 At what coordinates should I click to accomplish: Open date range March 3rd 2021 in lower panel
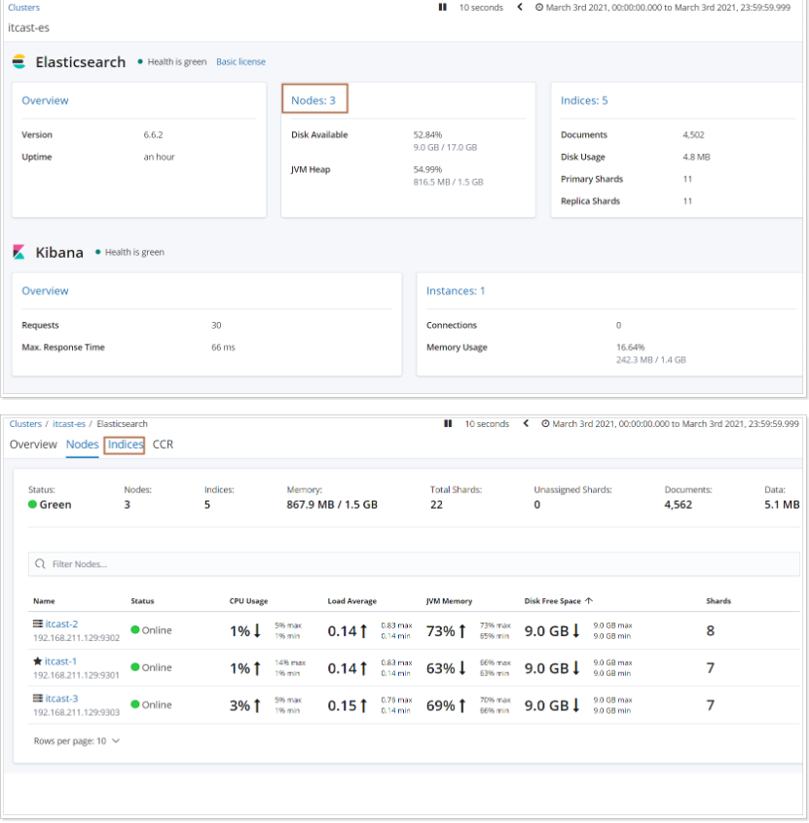coord(676,423)
